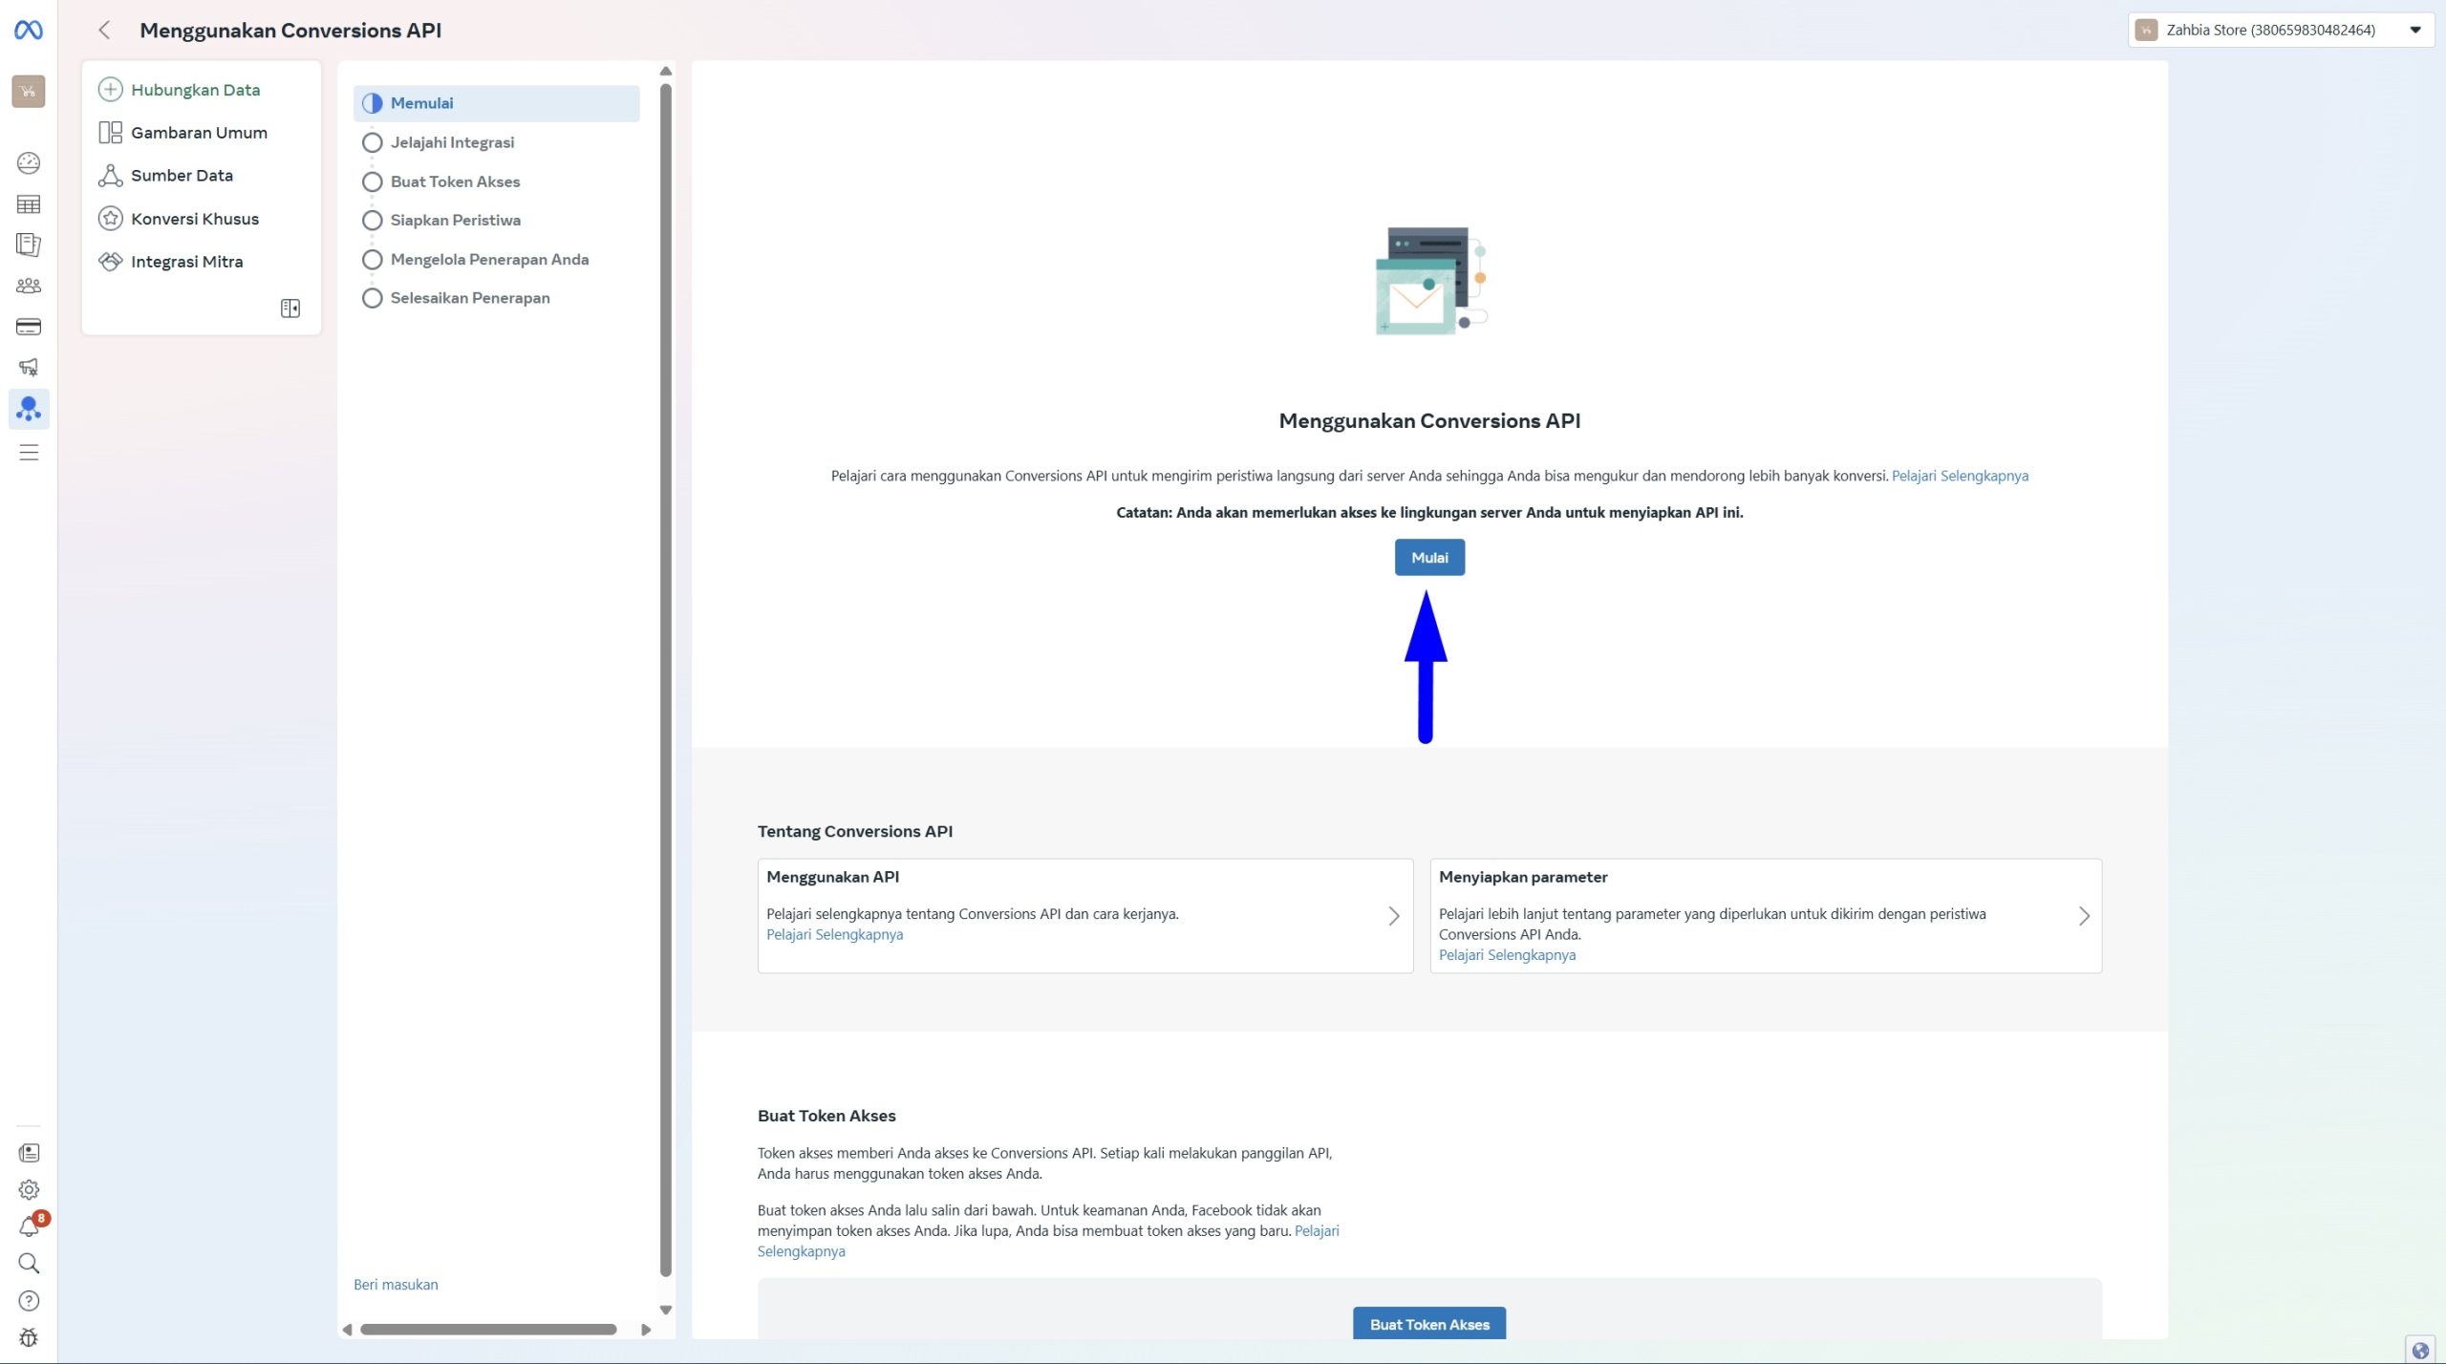Screen dimensions: 2446x1364
Task: Open Konversi Khusus menu item
Action: point(195,219)
